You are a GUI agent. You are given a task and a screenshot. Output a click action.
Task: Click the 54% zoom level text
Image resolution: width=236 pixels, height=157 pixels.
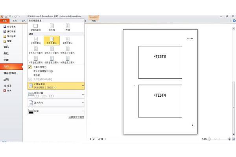click(x=204, y=139)
